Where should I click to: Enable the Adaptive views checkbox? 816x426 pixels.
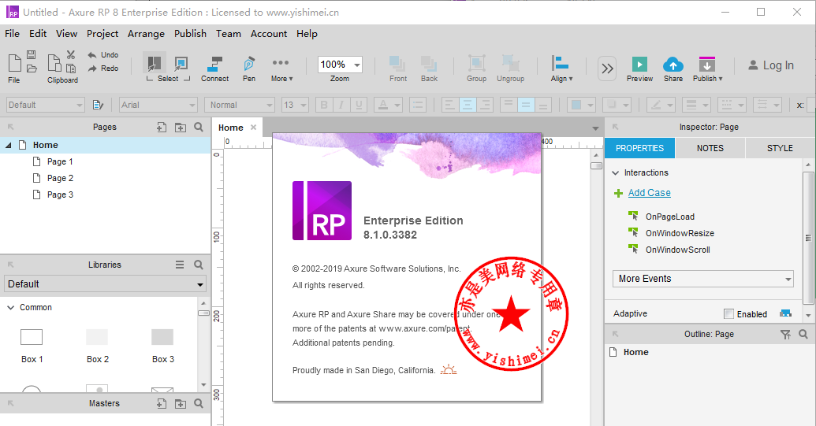729,313
